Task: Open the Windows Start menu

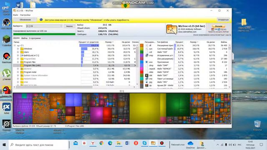Action: [x=4, y=145]
